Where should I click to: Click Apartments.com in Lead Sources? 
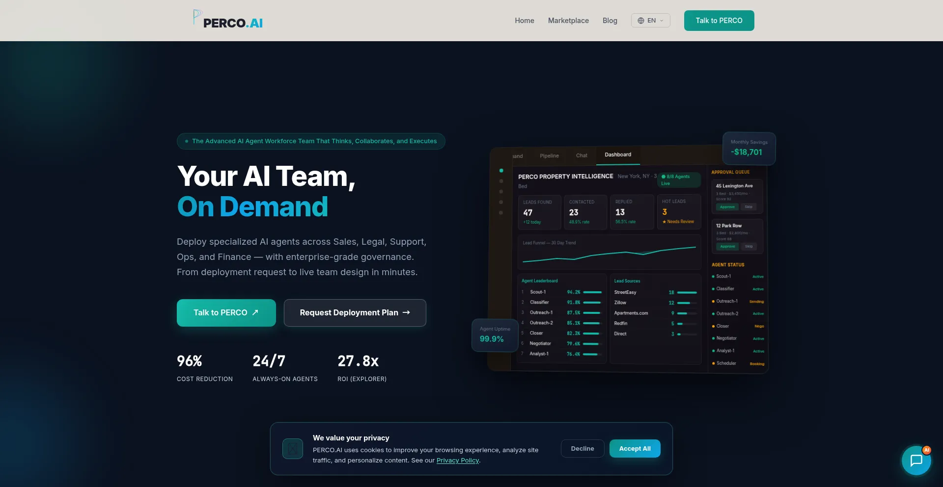(x=631, y=313)
